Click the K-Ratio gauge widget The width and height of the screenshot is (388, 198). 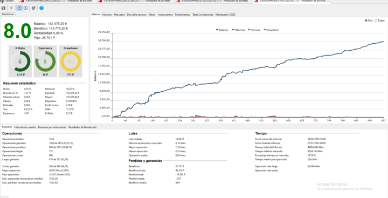point(20,61)
